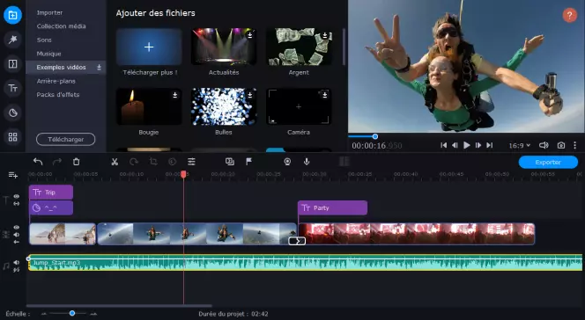Viewport: 585px width, 320px height.
Task: Select Arrière-plans menu item
Action: pyautogui.click(x=56, y=81)
